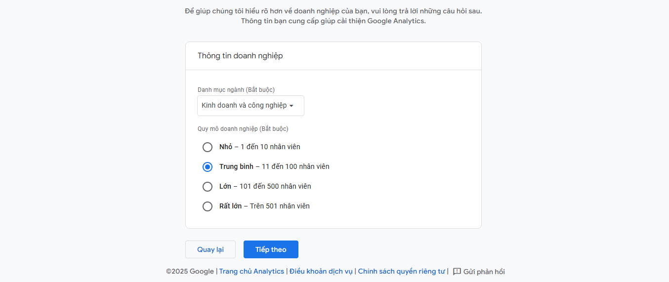
Task: Open the Trang chủ Analytics link
Action: [x=251, y=272]
